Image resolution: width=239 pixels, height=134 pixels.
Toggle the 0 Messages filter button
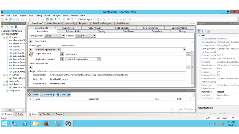pos(63,95)
